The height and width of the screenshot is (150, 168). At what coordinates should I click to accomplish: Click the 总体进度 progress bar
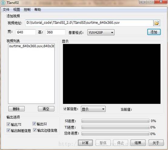(116, 133)
